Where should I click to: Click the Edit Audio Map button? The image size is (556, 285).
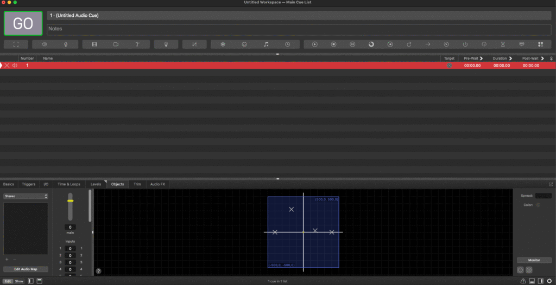click(26, 269)
